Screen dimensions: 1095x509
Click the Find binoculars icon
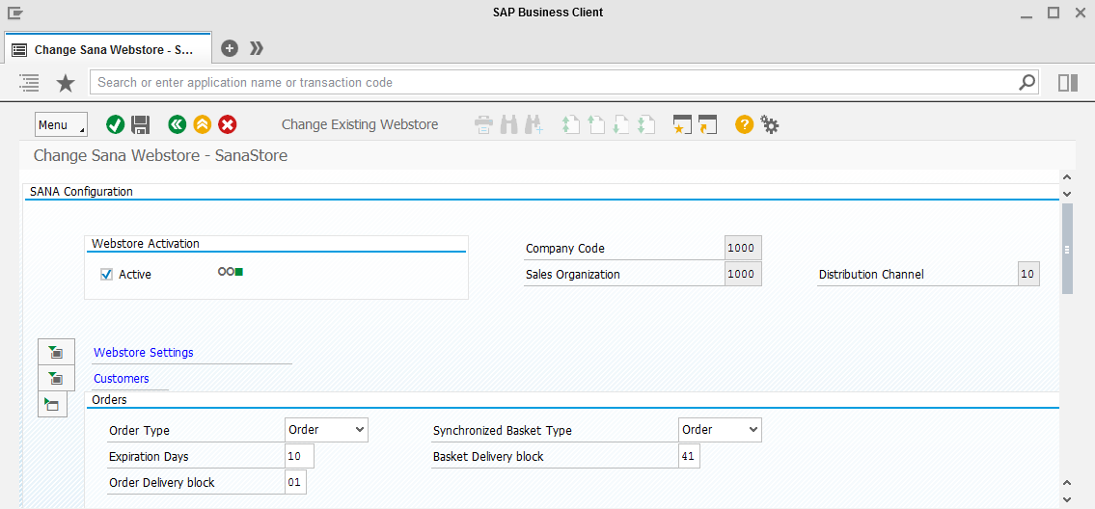[x=508, y=125]
